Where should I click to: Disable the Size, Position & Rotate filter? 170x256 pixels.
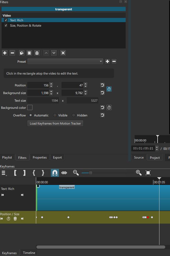click(6, 26)
